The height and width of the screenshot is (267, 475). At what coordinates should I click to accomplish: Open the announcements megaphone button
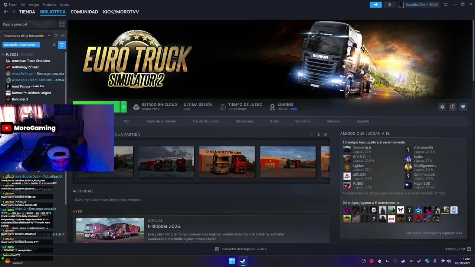tap(376, 4)
